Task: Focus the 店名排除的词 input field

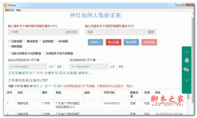Action: click(89, 66)
